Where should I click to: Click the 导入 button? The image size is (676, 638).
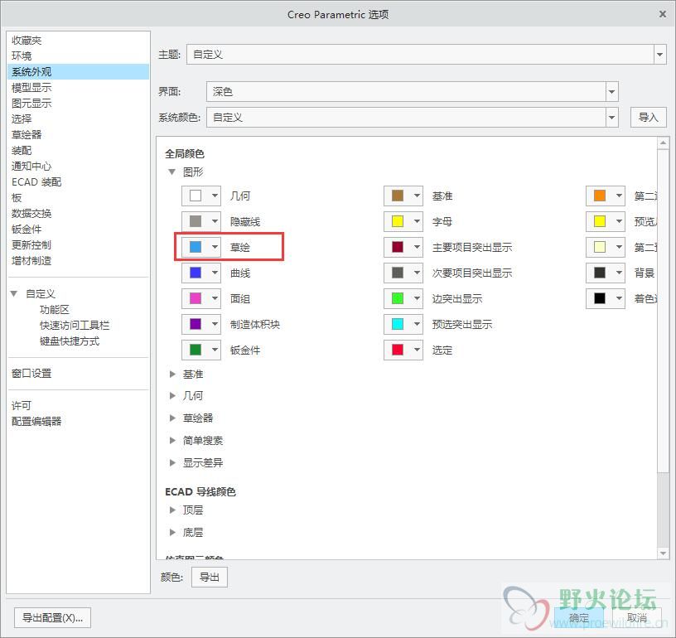pyautogui.click(x=649, y=118)
